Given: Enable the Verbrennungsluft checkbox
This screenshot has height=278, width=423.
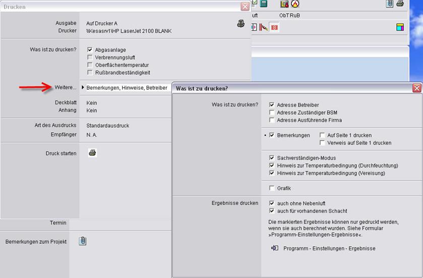Looking at the screenshot, I should pos(90,57).
